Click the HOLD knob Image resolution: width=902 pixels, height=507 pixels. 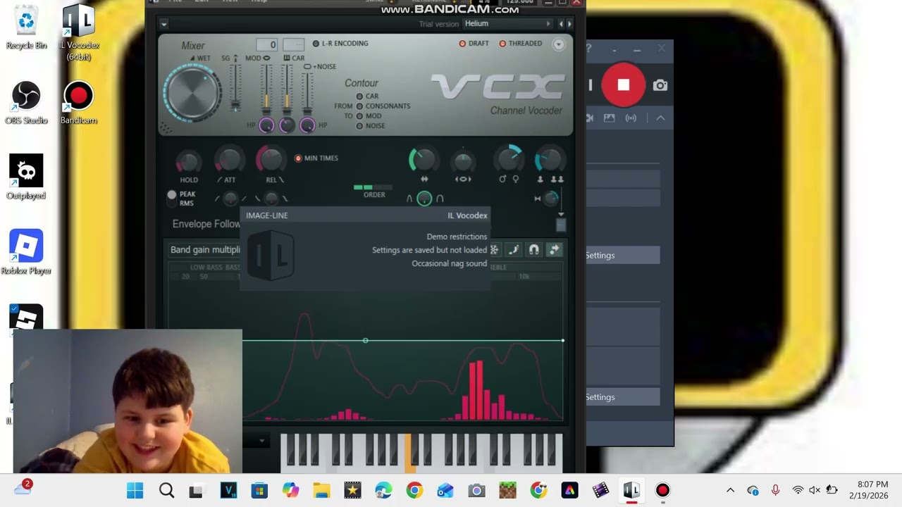(x=188, y=163)
